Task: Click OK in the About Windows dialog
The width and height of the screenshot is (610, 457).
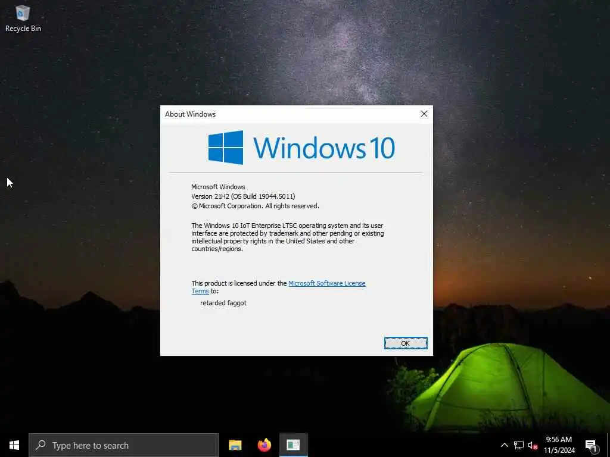Action: [x=405, y=343]
